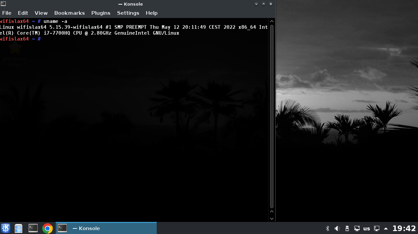Screen dimensions: 418x234
Task: Open the Settings menu
Action: point(128,13)
